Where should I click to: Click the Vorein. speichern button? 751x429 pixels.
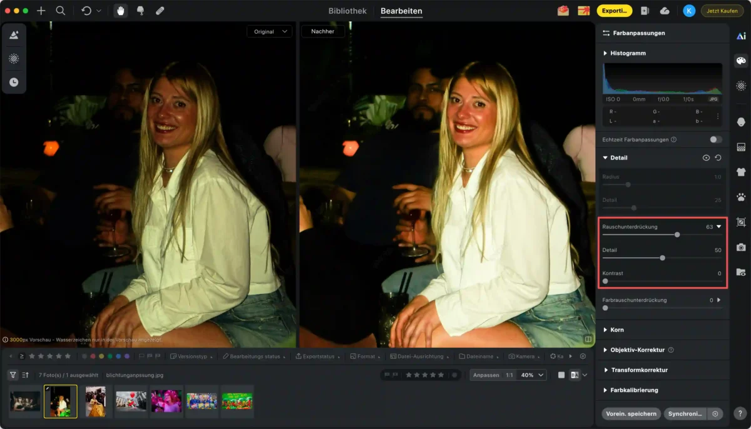(631, 413)
